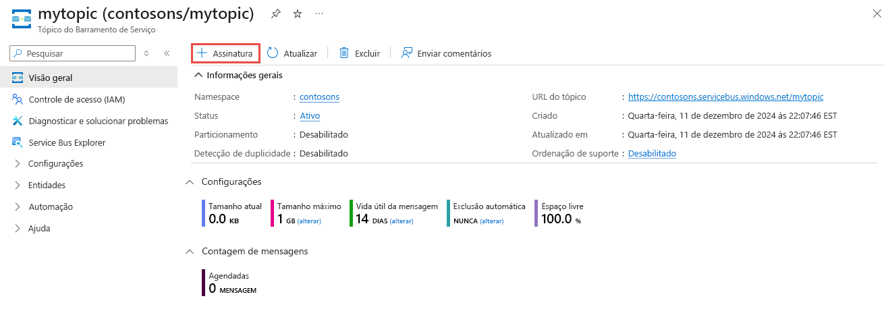Collapse the Configurações section in the main pane
The height and width of the screenshot is (311, 884).
pyautogui.click(x=223, y=181)
